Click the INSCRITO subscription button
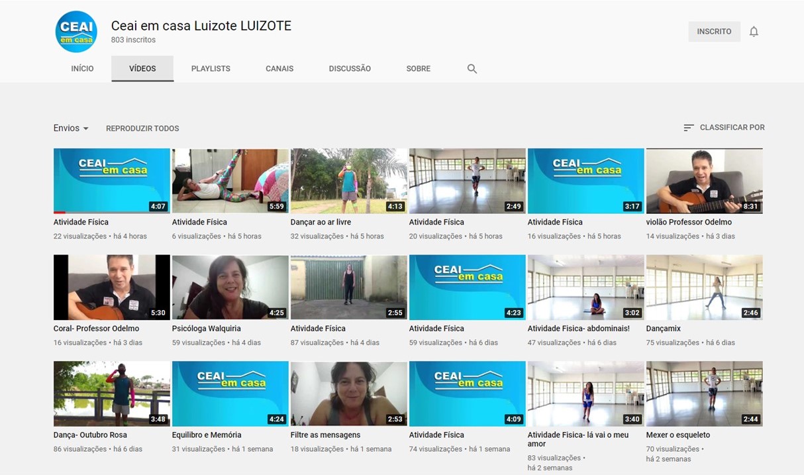Image resolution: width=804 pixels, height=475 pixels. pyautogui.click(x=714, y=32)
